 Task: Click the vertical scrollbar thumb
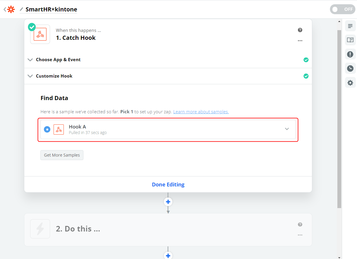[339, 119]
